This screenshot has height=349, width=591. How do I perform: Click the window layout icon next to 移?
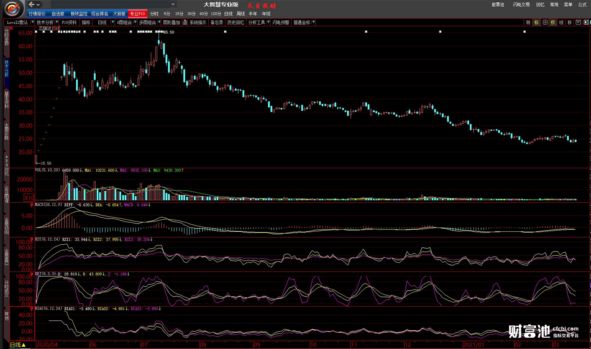[x=578, y=22]
